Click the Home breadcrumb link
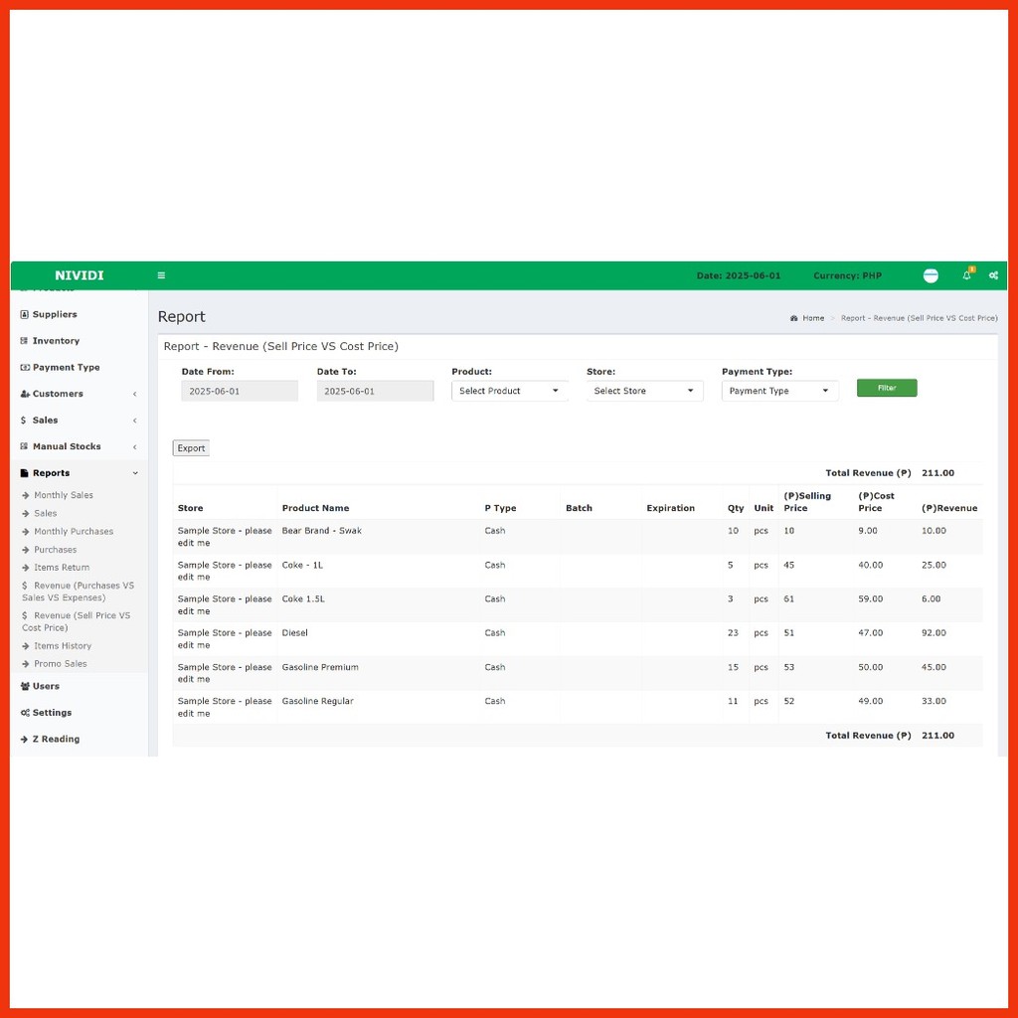Image resolution: width=1018 pixels, height=1018 pixels. pos(812,318)
